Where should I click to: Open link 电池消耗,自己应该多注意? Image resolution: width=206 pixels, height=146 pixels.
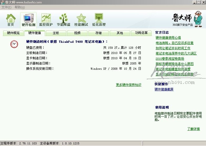tap(174, 43)
